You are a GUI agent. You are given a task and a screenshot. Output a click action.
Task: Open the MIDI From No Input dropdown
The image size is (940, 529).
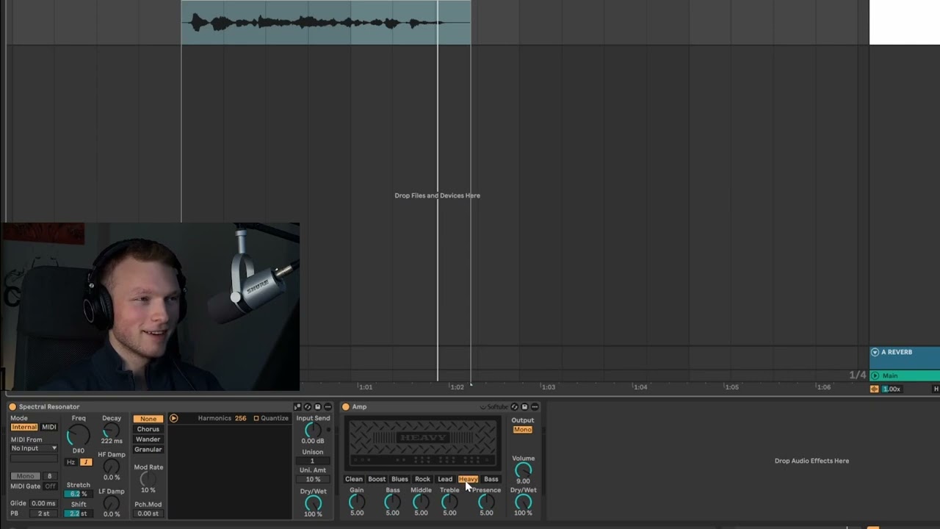pos(34,448)
